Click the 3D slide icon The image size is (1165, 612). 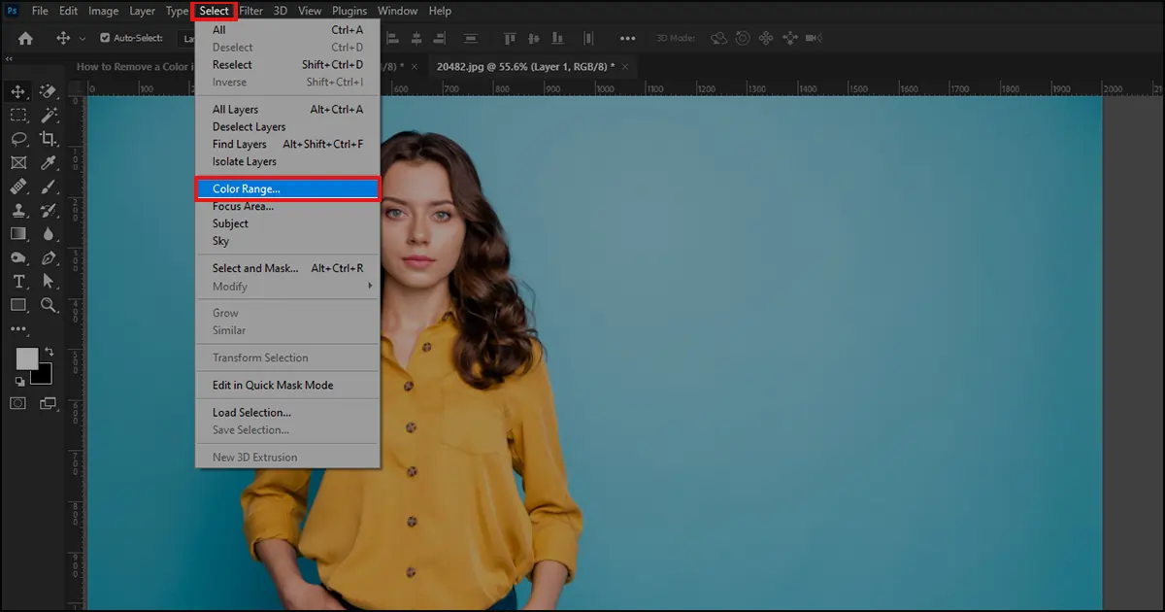tap(789, 38)
